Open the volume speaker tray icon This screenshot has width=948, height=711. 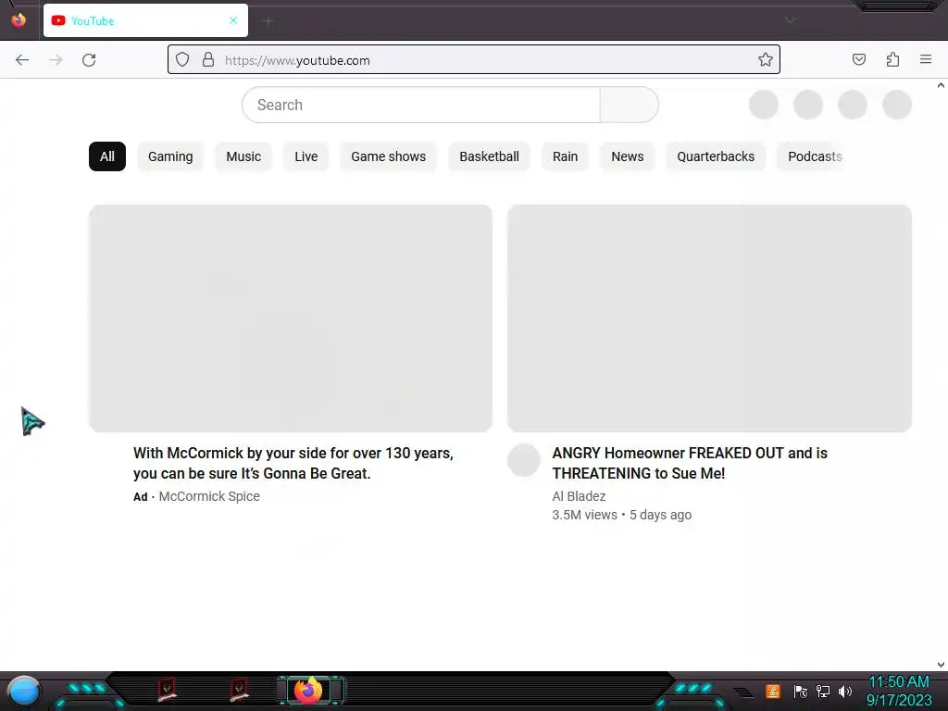click(x=845, y=691)
